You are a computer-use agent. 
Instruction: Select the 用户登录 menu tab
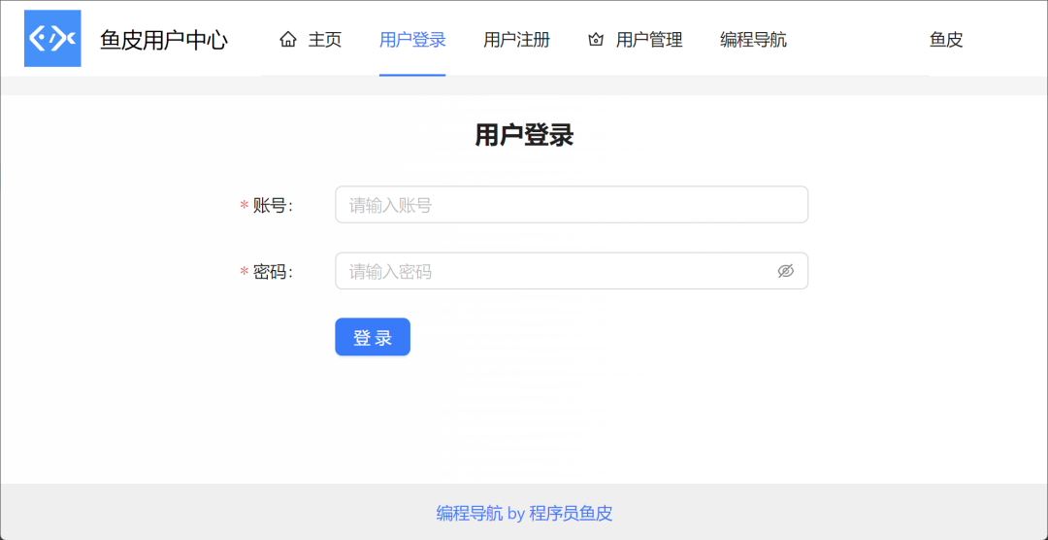[412, 40]
